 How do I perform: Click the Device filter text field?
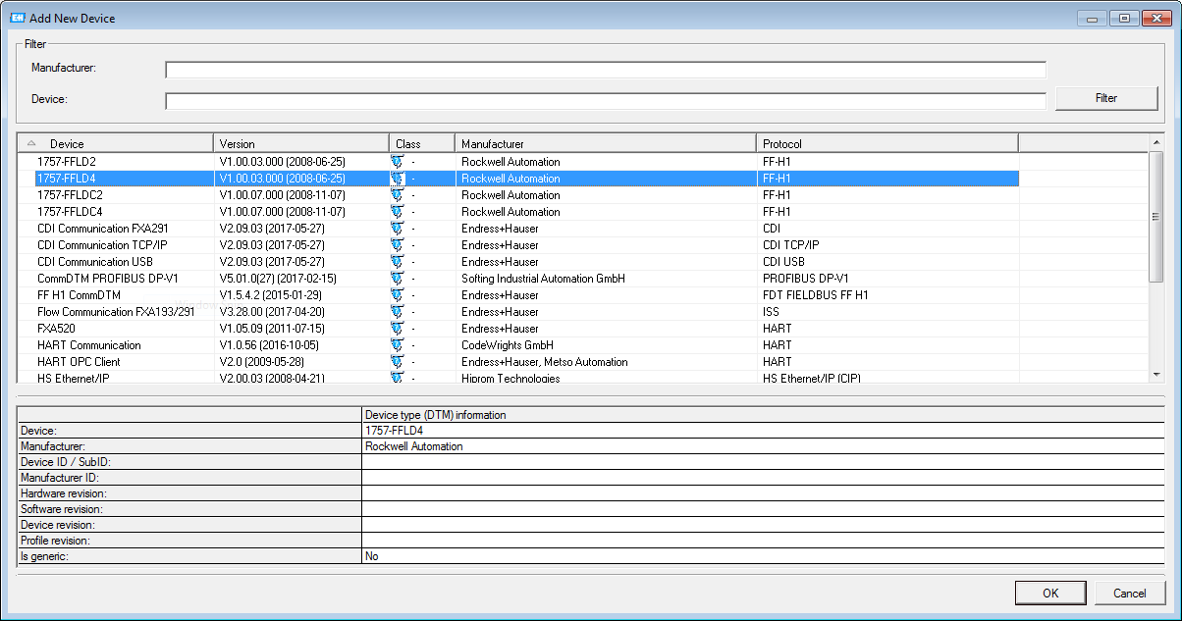point(605,101)
